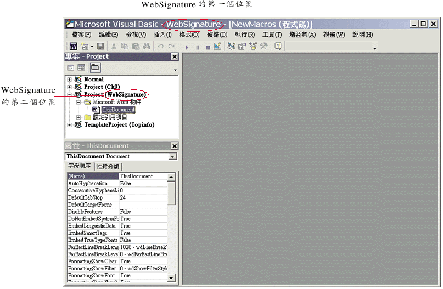Click the View Microsoft Word toolbar icon
This screenshot has width=443, height=289.
[74, 46]
